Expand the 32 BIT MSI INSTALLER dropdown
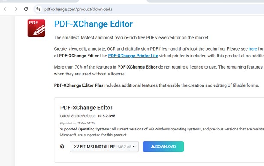Viewport: 264px width, 166px height. point(104,147)
